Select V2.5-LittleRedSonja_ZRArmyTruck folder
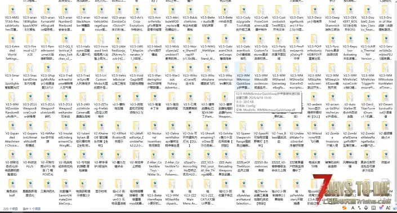Screen dimensions: 397x213 click(x=119, y=47)
